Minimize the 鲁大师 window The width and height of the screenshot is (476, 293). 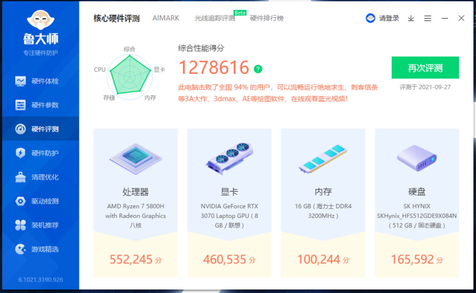pos(445,18)
